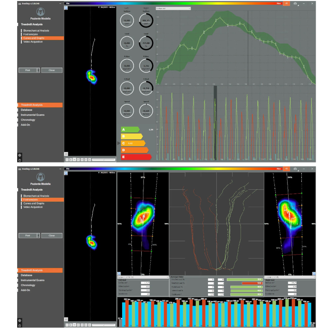Toggle HD mode in Curves and Graphs window
Viewport: 330px width, 330px height.
point(286,4)
